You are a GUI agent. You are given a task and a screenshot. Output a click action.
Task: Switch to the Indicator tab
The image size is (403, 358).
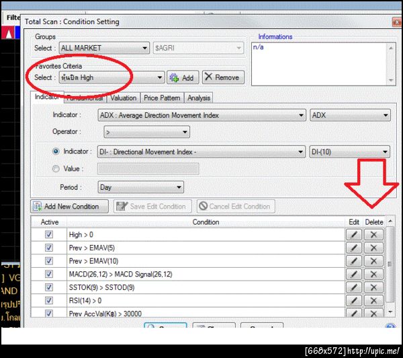[x=47, y=97]
